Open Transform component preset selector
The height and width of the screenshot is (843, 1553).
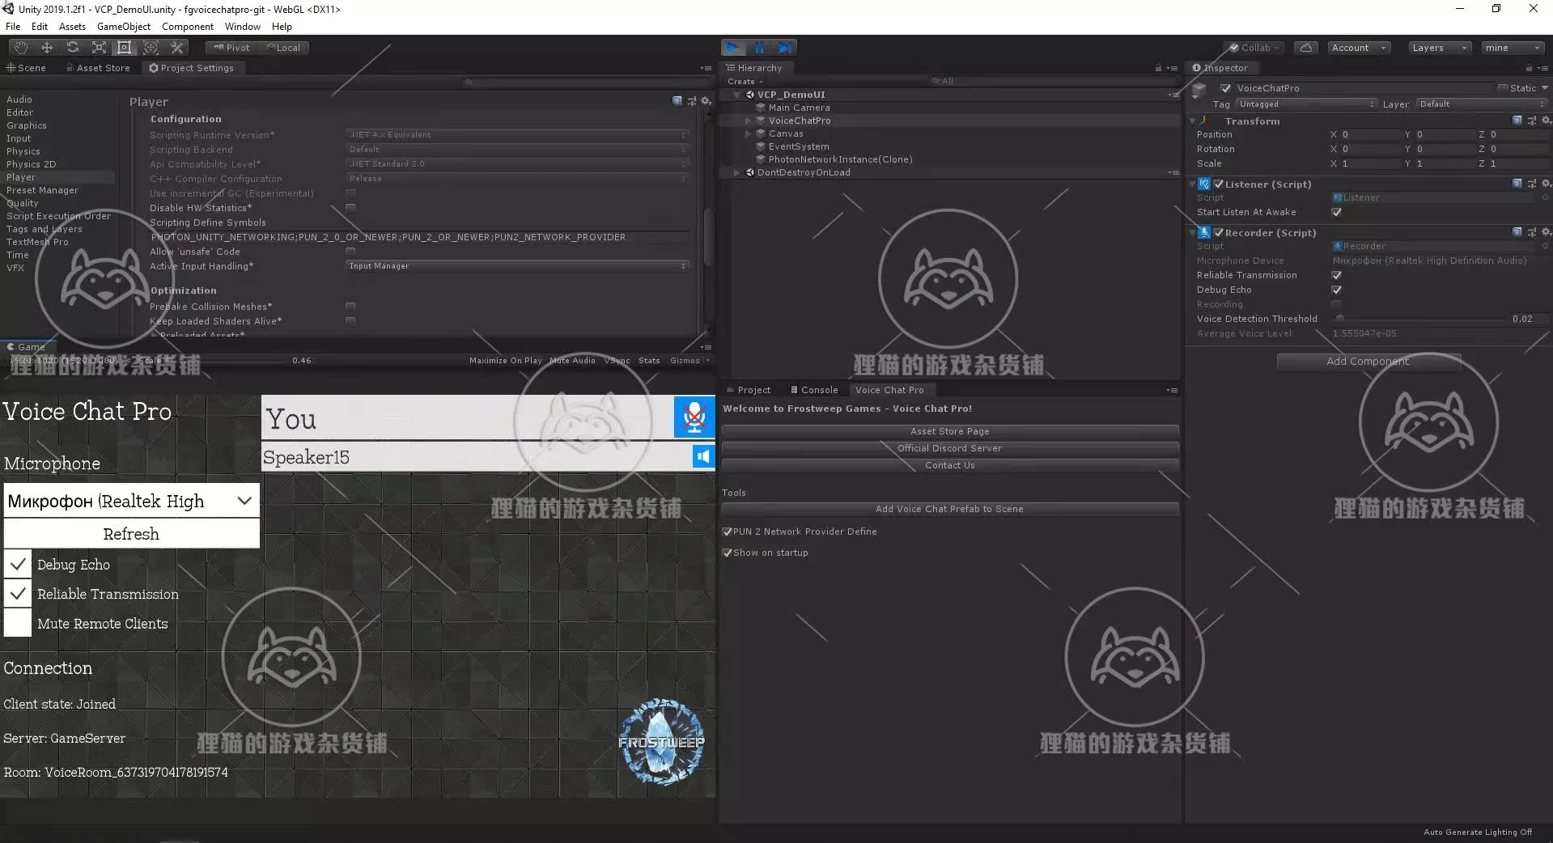pos(1532,121)
